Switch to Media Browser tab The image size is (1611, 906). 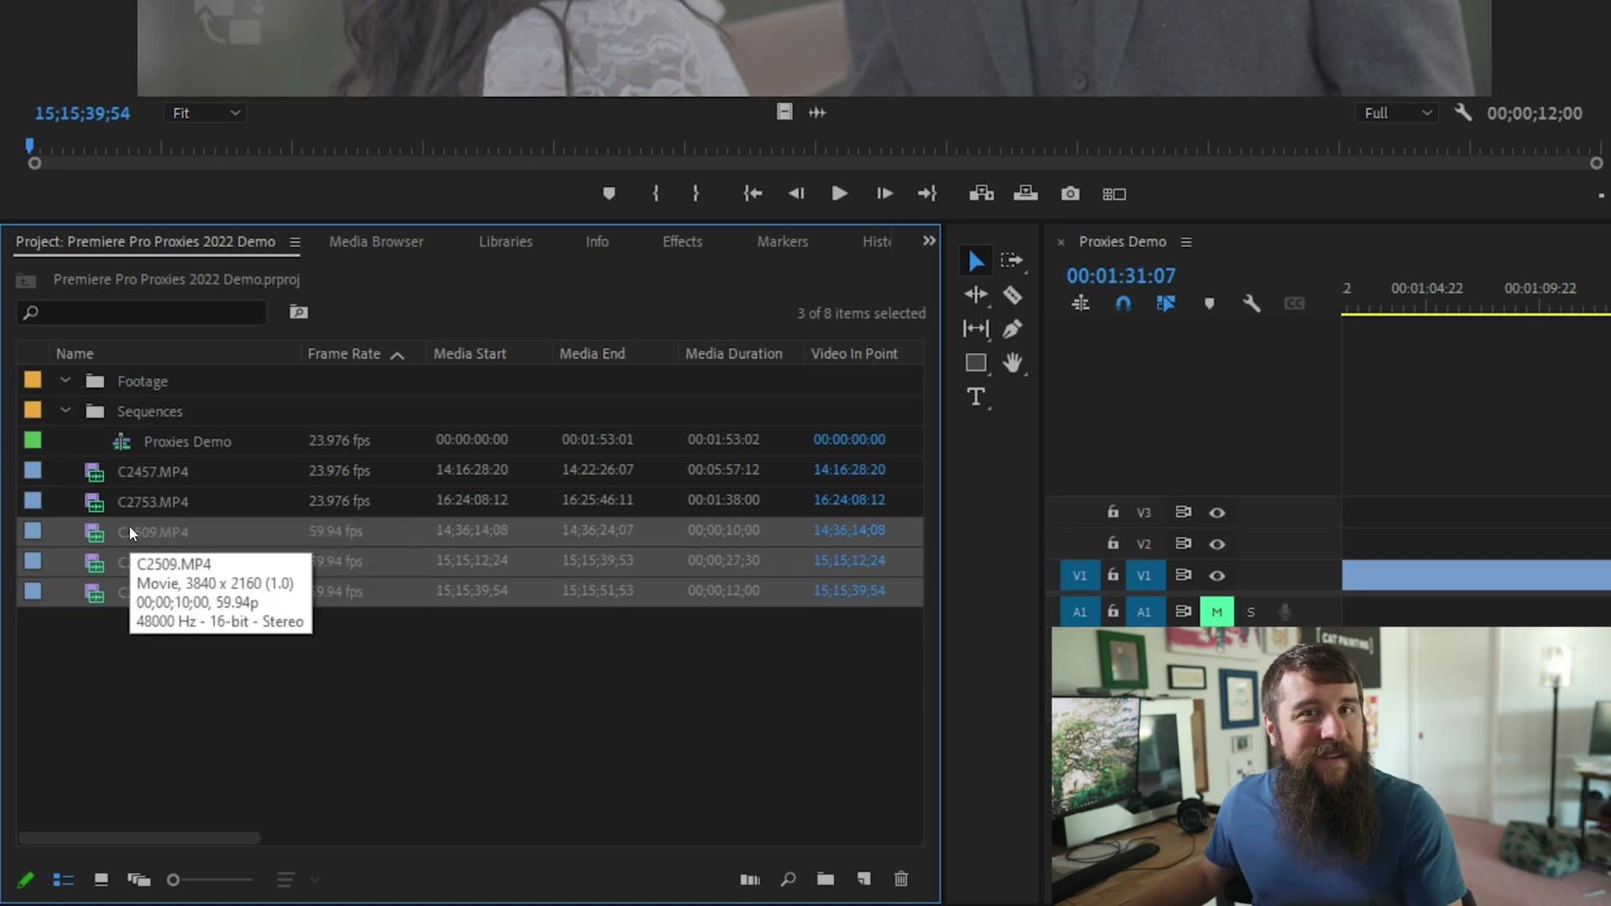tap(376, 242)
